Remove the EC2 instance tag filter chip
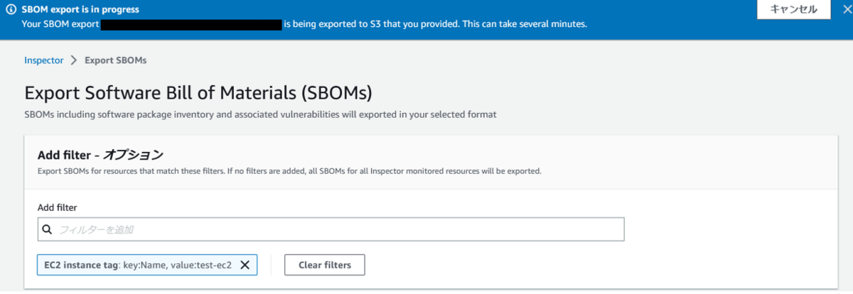Viewport: 853px width, 294px height. [245, 265]
